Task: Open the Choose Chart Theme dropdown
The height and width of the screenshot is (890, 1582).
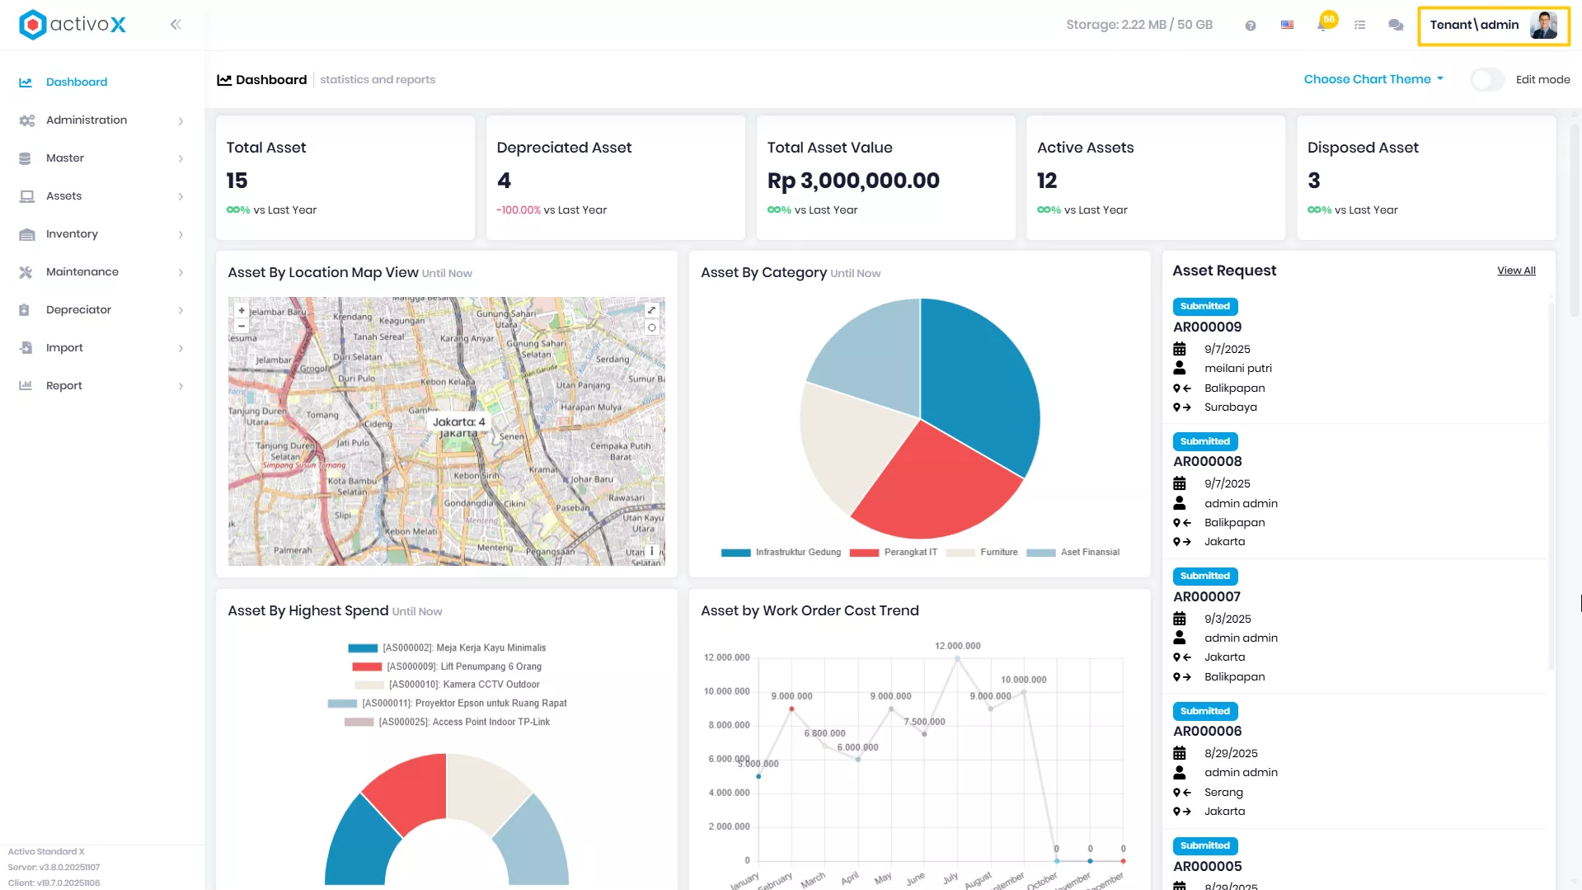Action: pos(1373,79)
